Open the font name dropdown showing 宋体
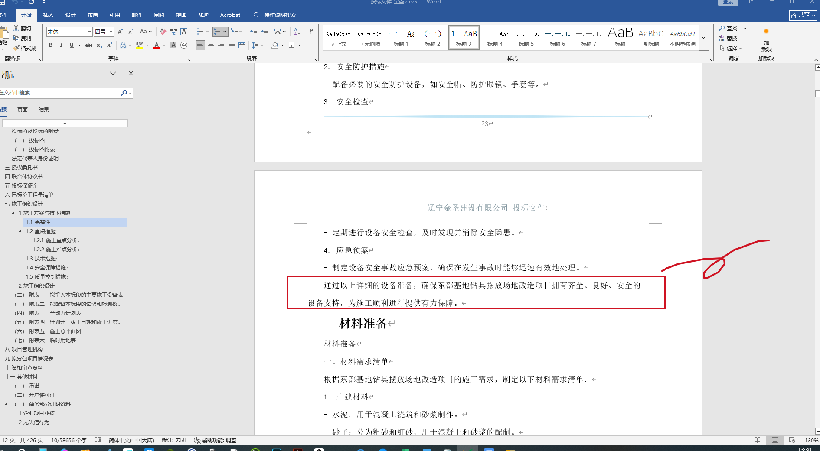The width and height of the screenshot is (820, 451). click(89, 32)
